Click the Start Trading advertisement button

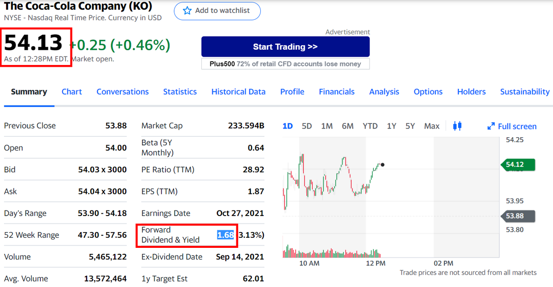click(285, 47)
